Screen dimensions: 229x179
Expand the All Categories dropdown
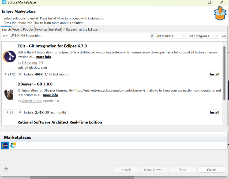coord(204,36)
